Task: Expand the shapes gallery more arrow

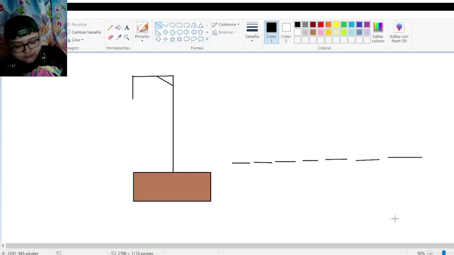Action: click(207, 39)
